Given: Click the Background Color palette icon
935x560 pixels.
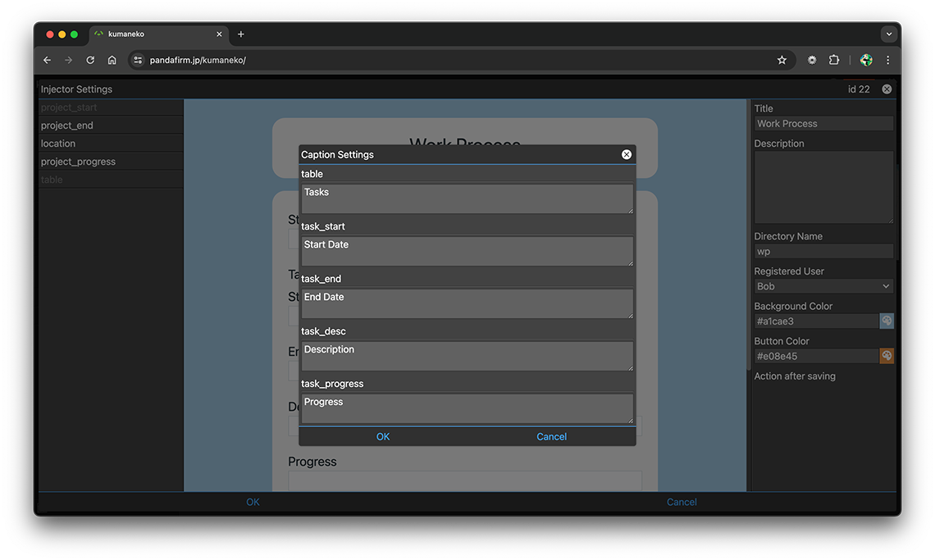Looking at the screenshot, I should 887,321.
